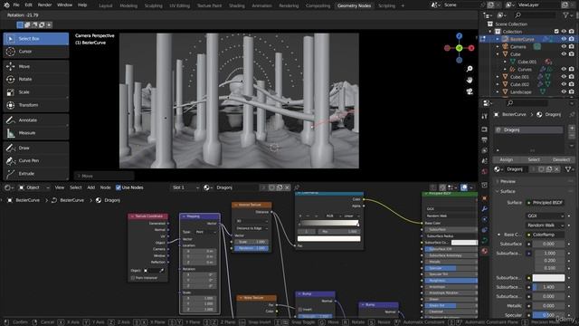Viewport: 579px width, 326px height.
Task: Toggle From Instancer checkbox in Texture Coordinate
Action: point(133,278)
